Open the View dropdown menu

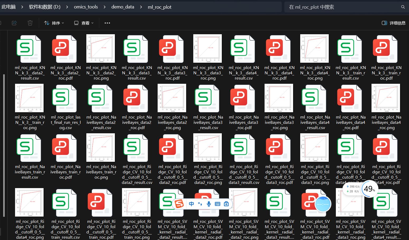(x=84, y=23)
